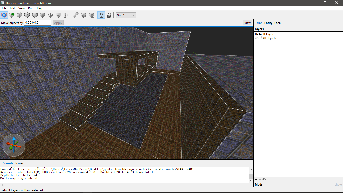This screenshot has width=343, height=193.
Task: Toggle Default Layer visibility eye
Action: point(257,38)
